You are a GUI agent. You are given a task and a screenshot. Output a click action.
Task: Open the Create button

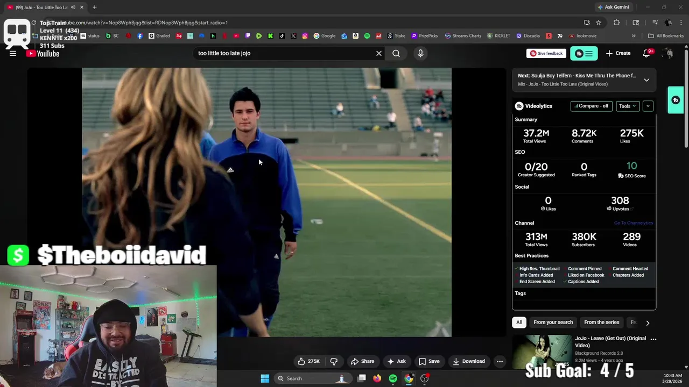pos(618,53)
